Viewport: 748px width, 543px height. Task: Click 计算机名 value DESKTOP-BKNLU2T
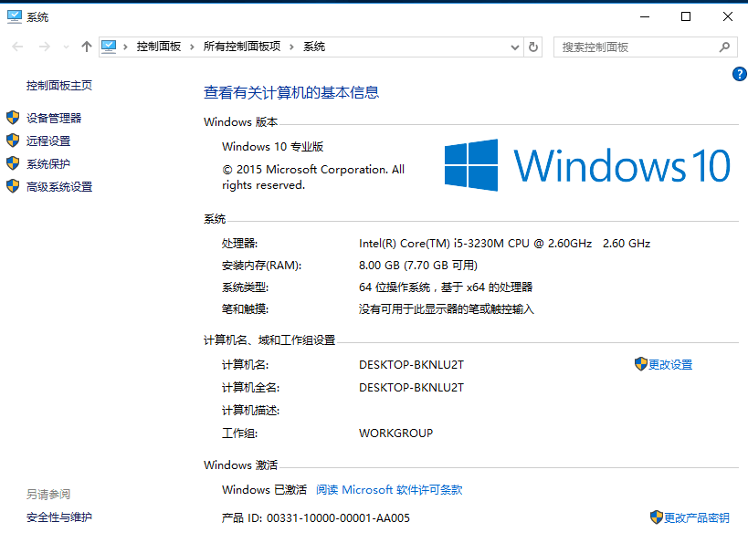411,365
